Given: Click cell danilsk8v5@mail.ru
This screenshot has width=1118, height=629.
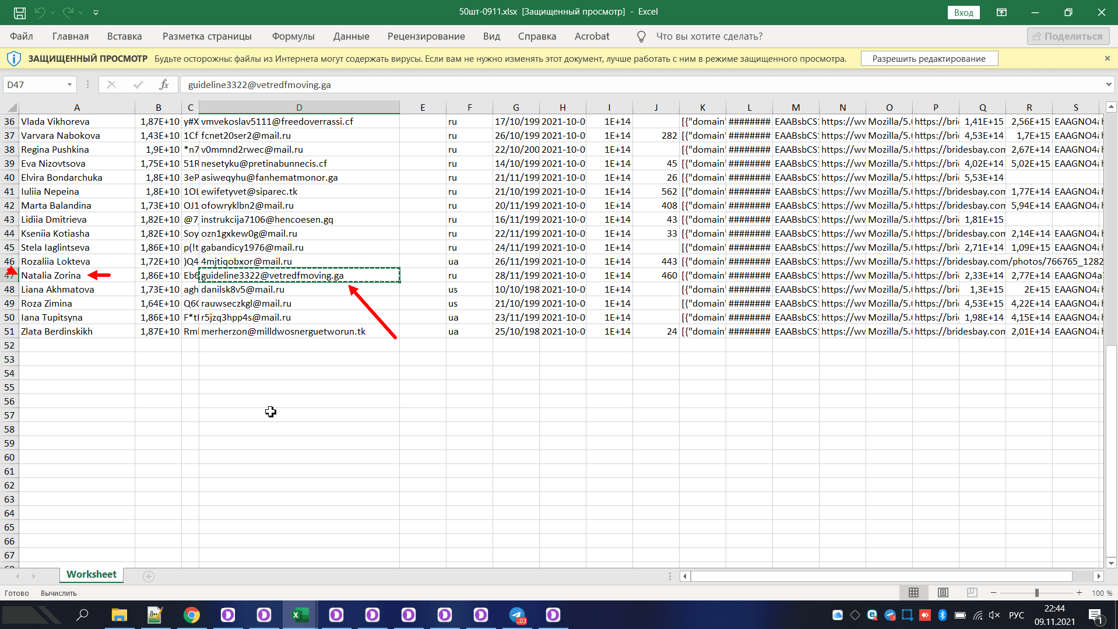Looking at the screenshot, I should [299, 289].
